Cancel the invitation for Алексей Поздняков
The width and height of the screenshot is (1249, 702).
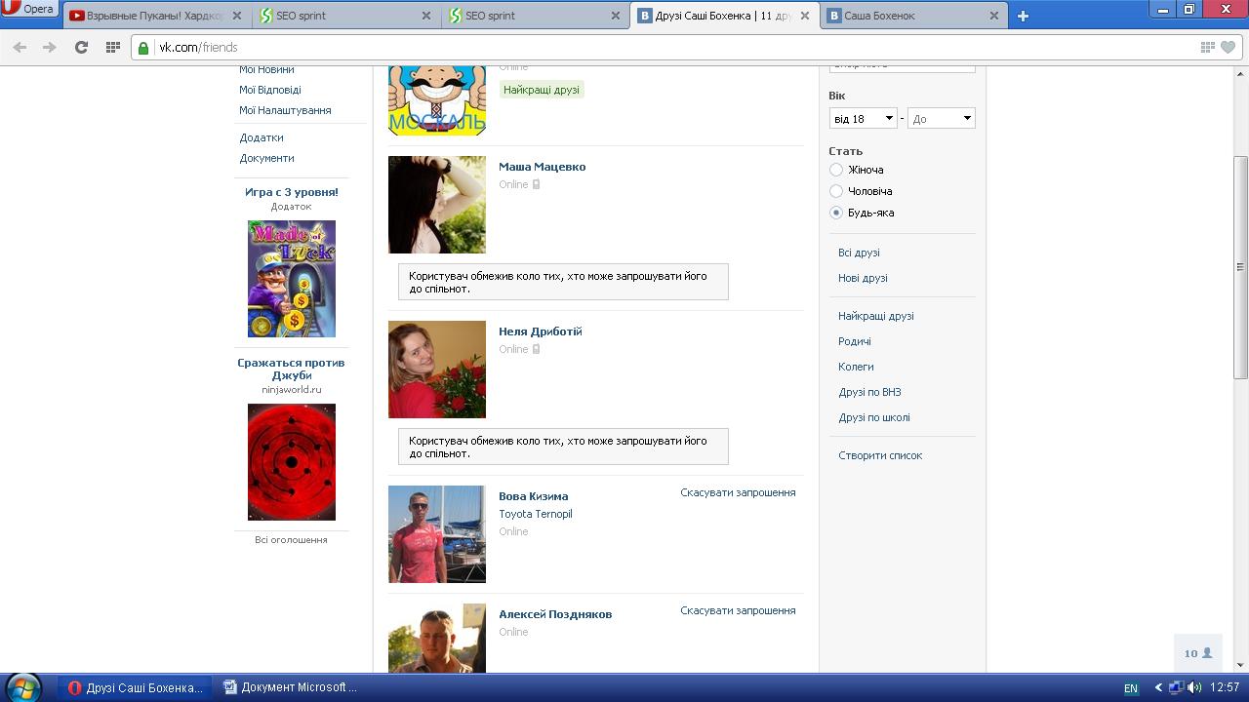click(738, 610)
